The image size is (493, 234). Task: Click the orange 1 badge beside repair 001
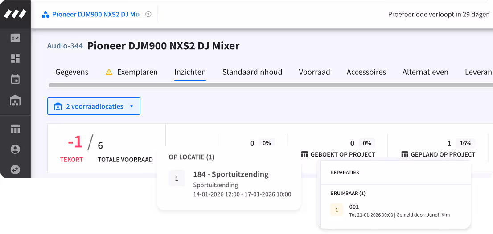(x=337, y=210)
